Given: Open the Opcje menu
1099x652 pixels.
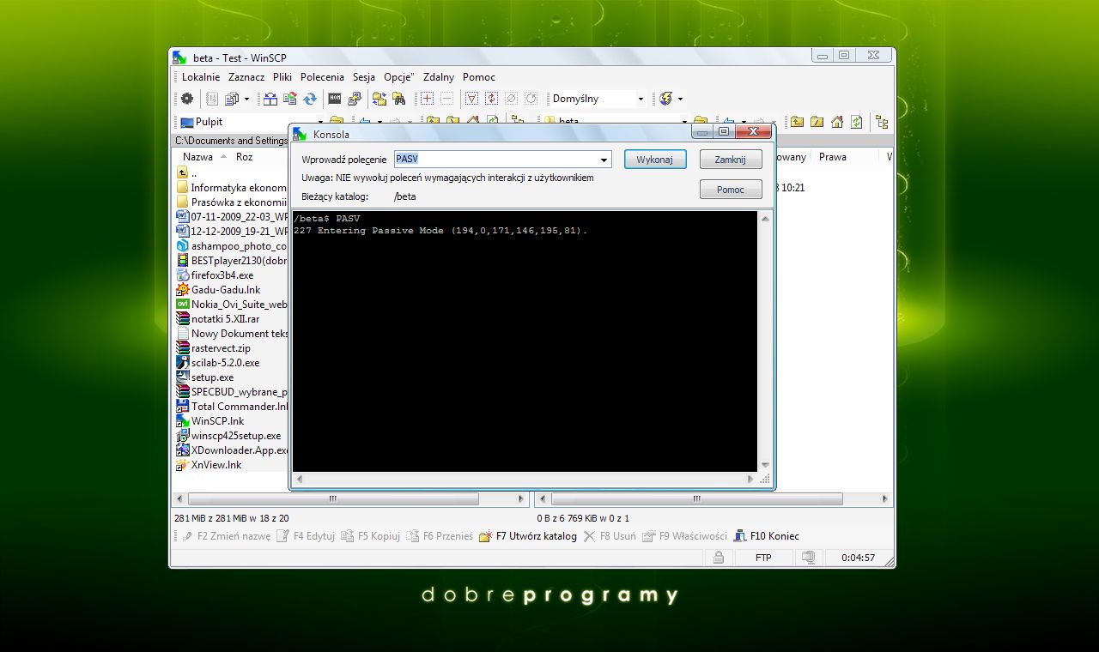Looking at the screenshot, I should click(398, 77).
